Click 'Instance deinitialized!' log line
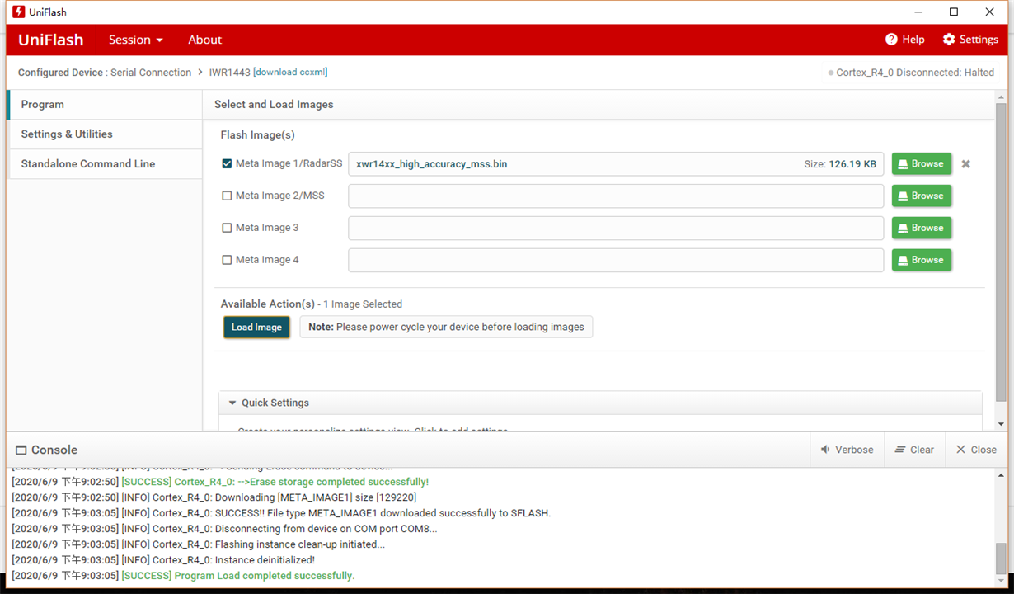 pyautogui.click(x=163, y=560)
